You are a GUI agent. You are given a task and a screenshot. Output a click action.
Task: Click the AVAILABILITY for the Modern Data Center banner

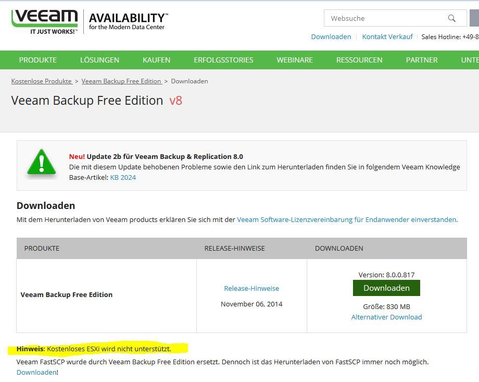(x=128, y=21)
